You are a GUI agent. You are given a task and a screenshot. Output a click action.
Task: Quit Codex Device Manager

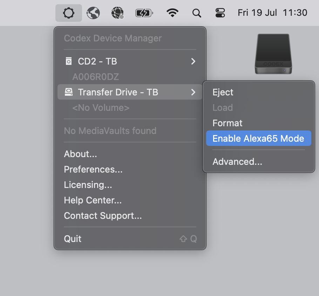(73, 239)
